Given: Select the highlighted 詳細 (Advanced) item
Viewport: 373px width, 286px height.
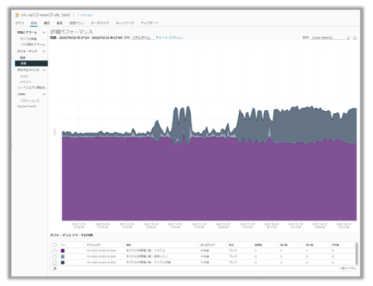Looking at the screenshot, I should click(x=31, y=64).
